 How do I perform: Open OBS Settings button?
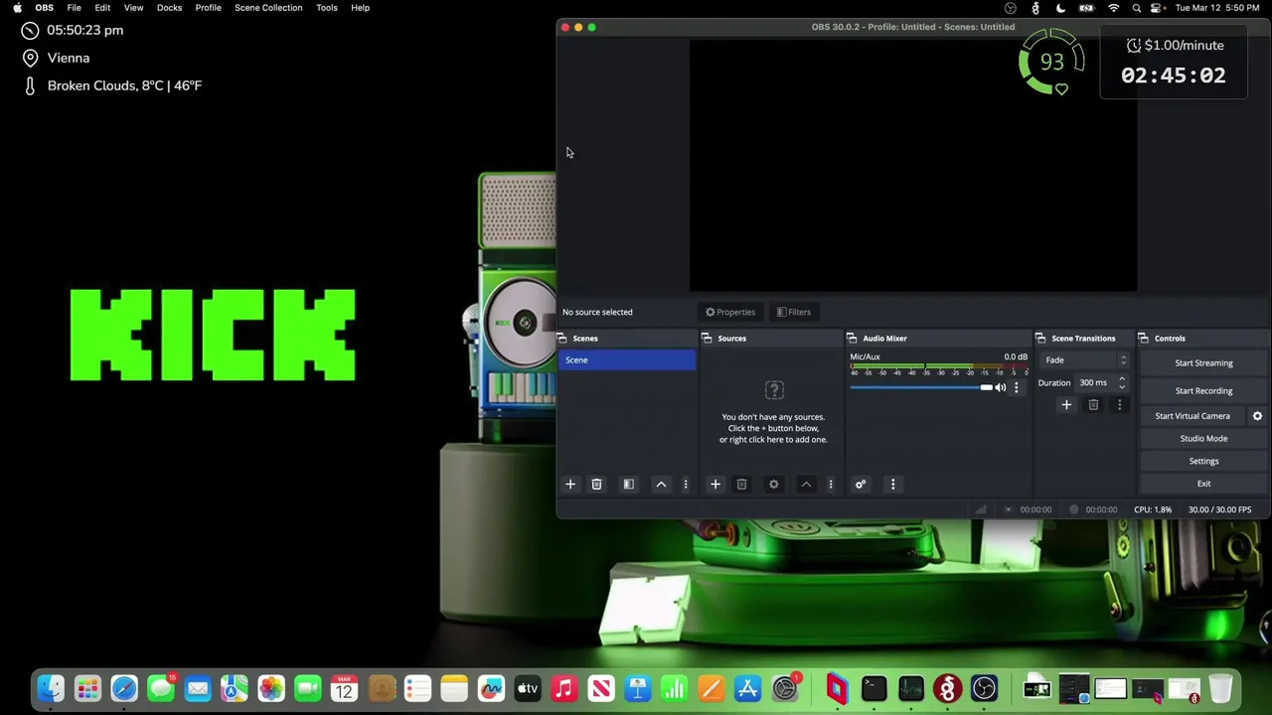click(1203, 461)
